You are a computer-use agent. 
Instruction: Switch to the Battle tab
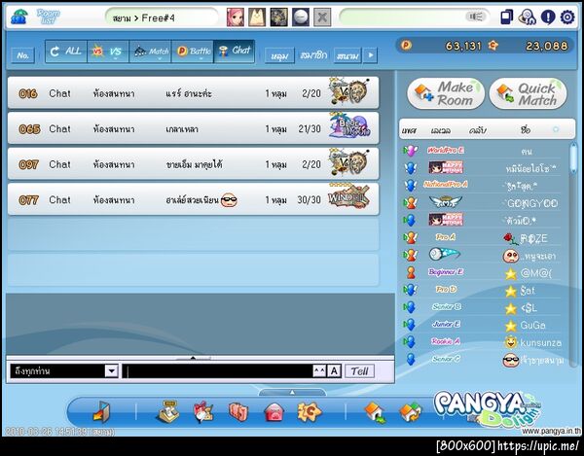point(193,52)
